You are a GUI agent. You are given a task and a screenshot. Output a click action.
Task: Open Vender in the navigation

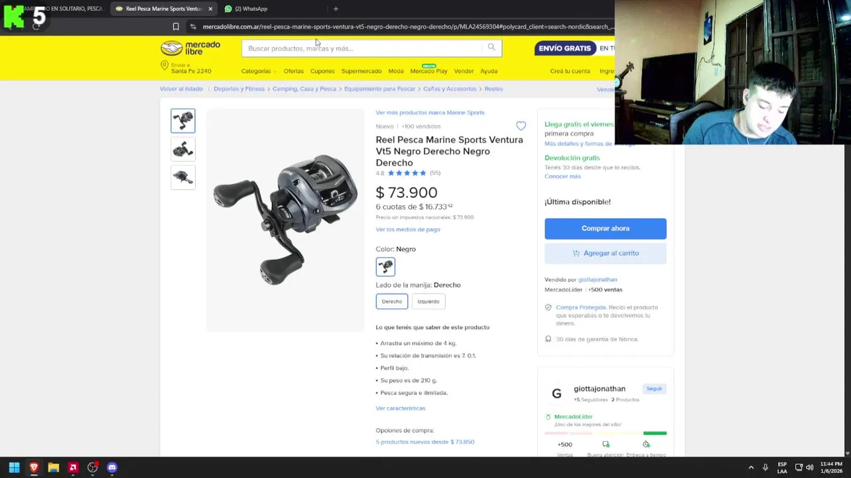coord(464,71)
